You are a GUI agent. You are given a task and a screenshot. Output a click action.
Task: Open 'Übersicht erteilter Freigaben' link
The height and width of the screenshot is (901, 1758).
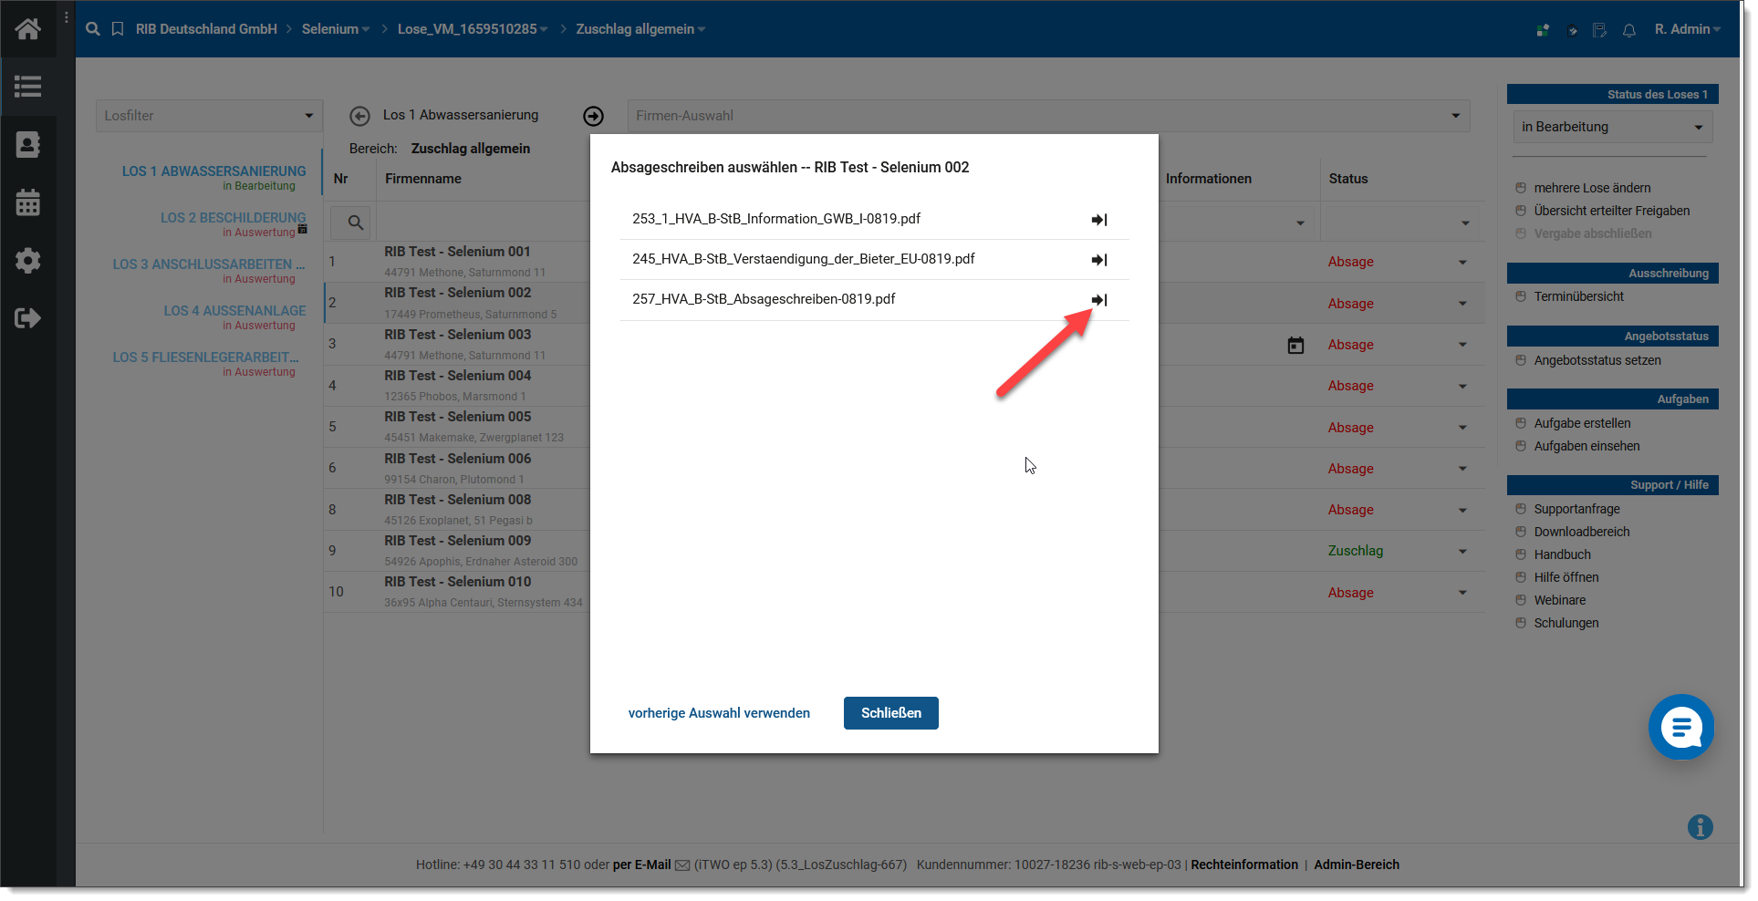(x=1612, y=211)
